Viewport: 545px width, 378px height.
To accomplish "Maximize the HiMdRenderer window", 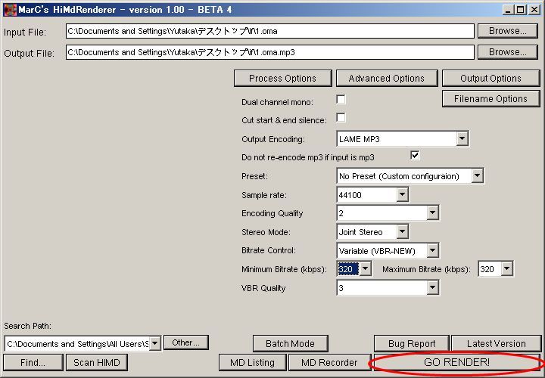I will click(520, 10).
